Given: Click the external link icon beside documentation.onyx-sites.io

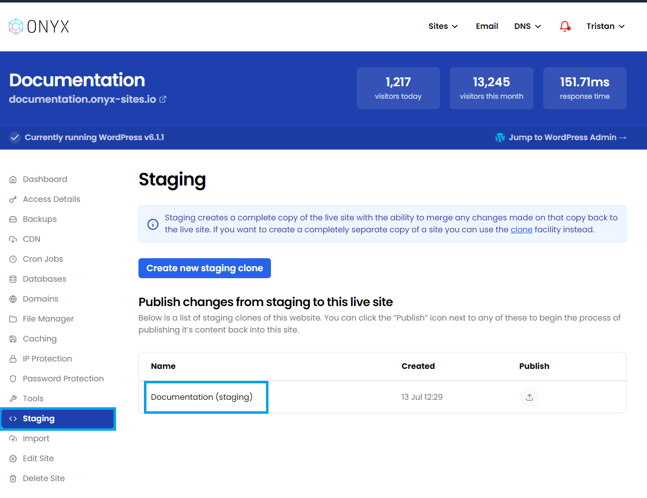Looking at the screenshot, I should pos(163,99).
